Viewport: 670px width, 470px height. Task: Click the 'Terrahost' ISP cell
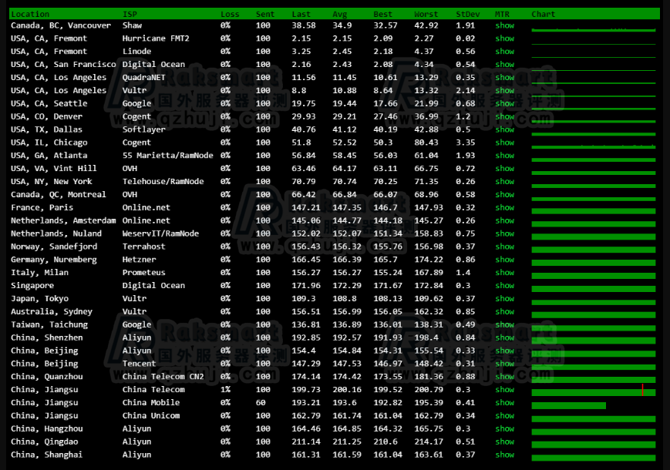pyautogui.click(x=143, y=247)
